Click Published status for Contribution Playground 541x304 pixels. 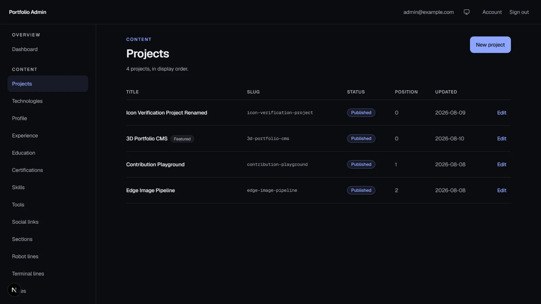click(361, 164)
